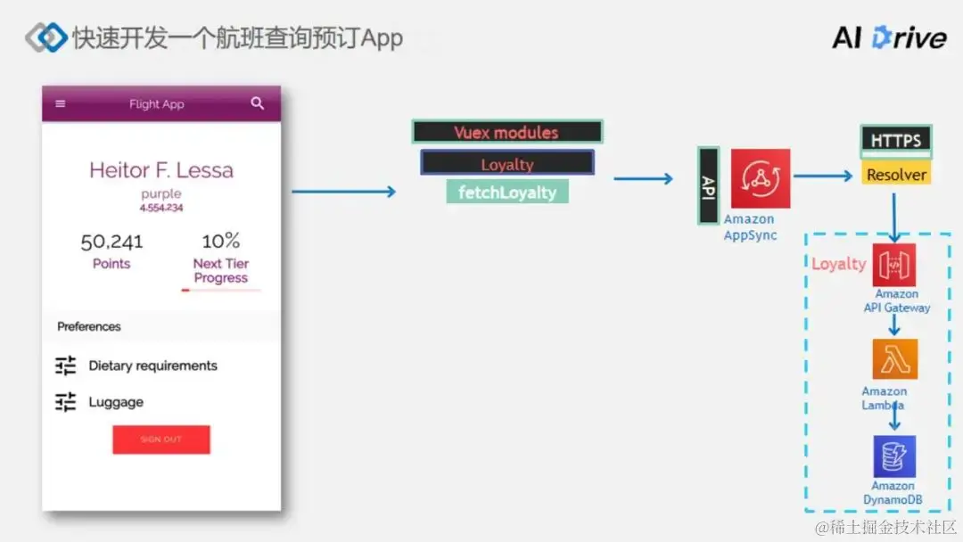The width and height of the screenshot is (963, 542).
Task: Click the Amazon AppSync caption
Action: click(750, 227)
